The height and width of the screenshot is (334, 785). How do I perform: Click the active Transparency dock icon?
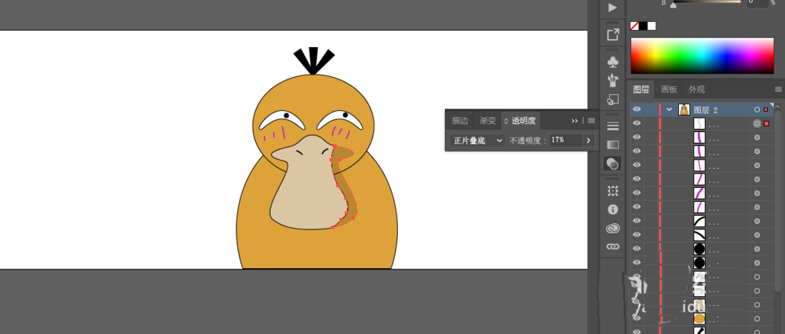612,163
